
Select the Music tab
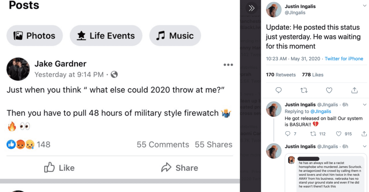click(x=175, y=36)
